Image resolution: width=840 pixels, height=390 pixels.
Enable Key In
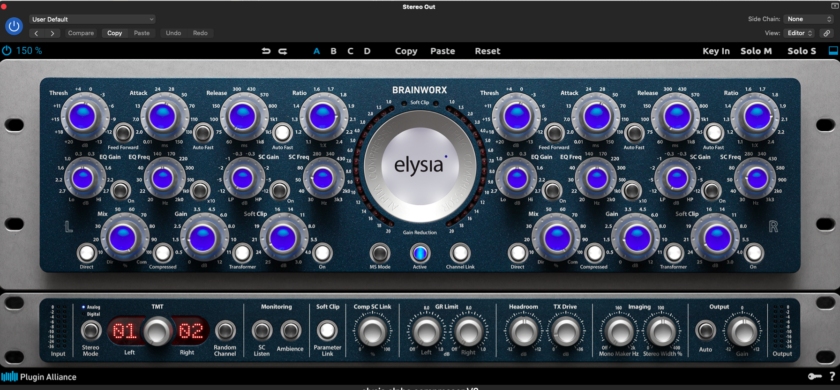click(716, 51)
